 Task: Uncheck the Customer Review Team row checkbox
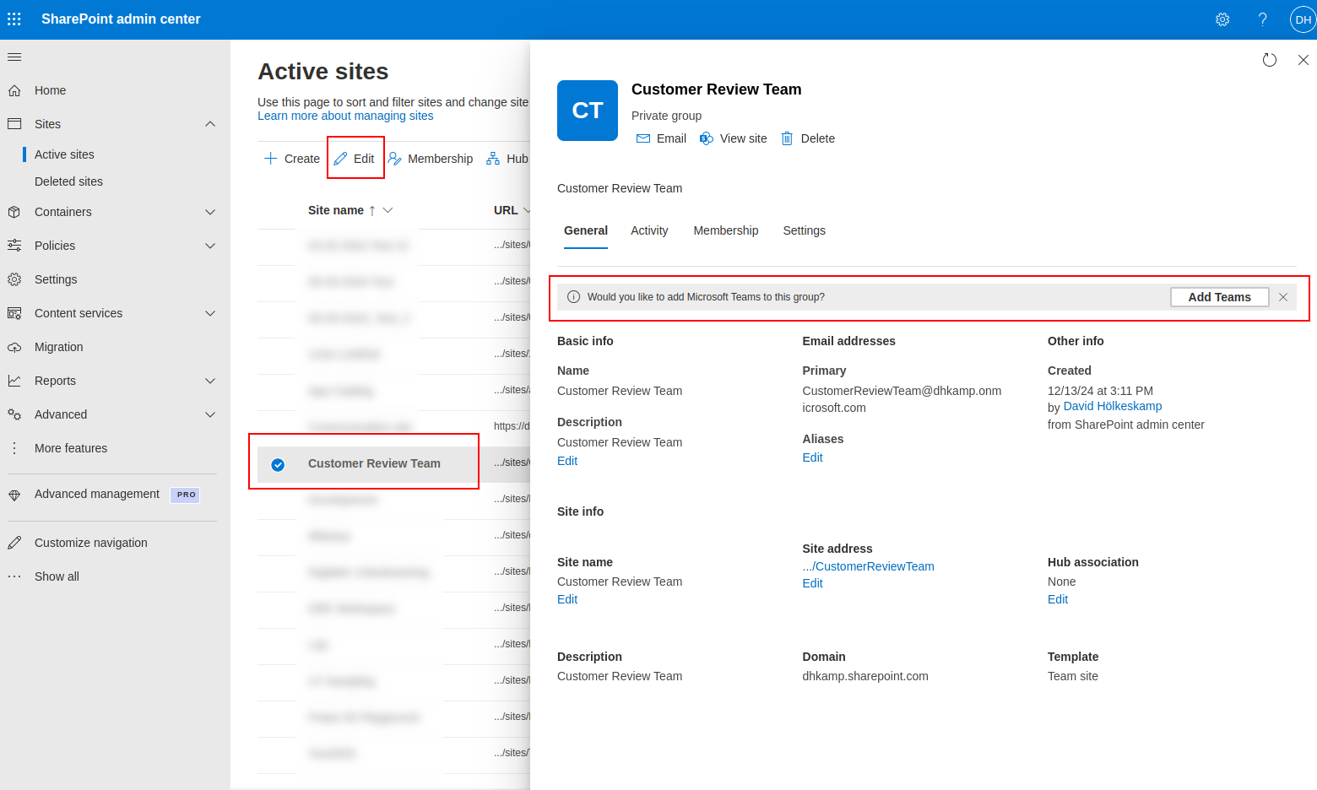click(x=278, y=464)
